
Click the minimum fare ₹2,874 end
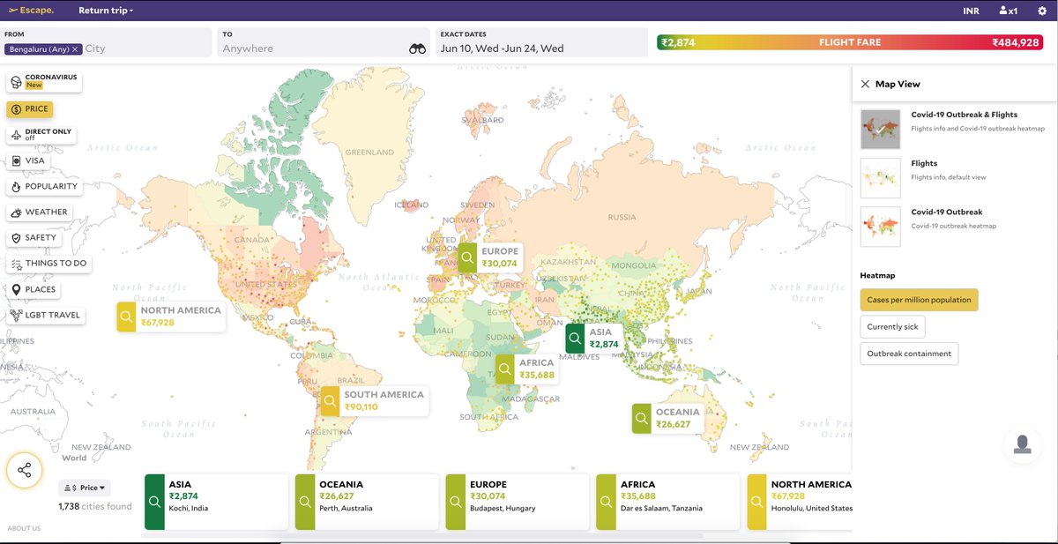[x=680, y=42]
